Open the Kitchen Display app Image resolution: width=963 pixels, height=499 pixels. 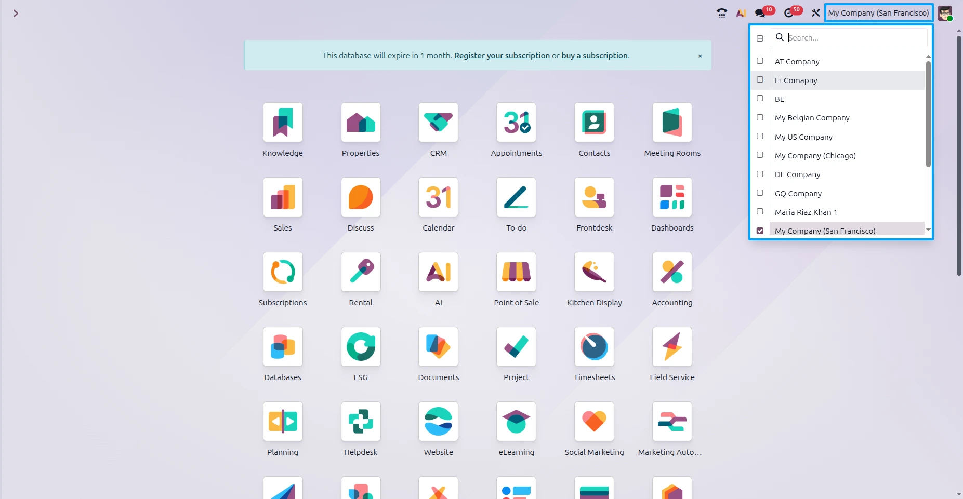595,272
